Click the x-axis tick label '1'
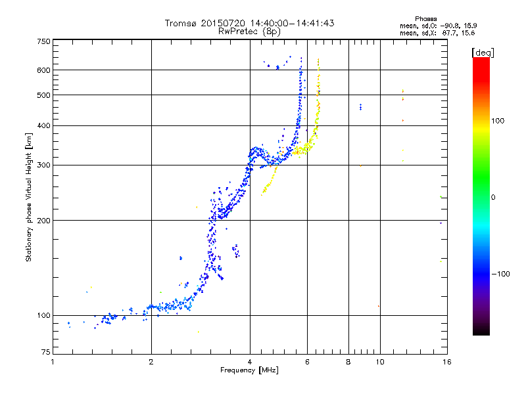Viewport: 526px width, 394px height. (53, 362)
